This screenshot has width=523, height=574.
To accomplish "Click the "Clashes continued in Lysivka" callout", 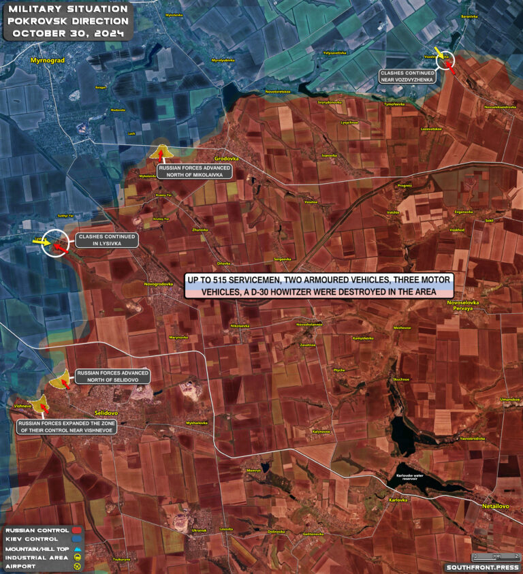I will point(106,240).
